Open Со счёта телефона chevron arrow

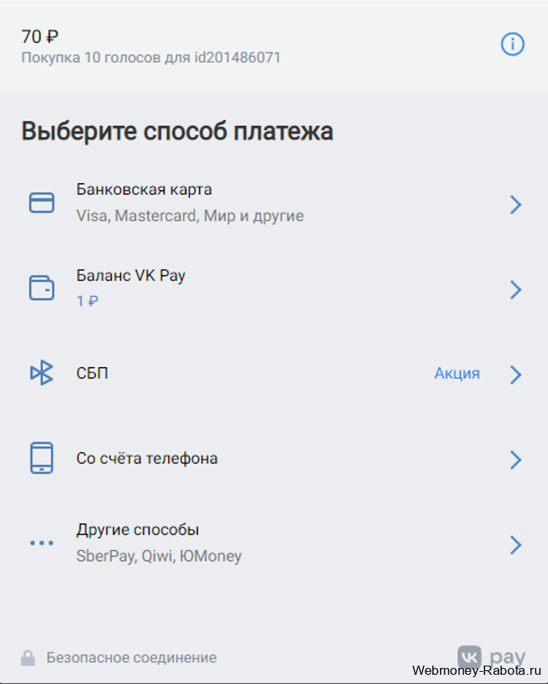tap(516, 460)
